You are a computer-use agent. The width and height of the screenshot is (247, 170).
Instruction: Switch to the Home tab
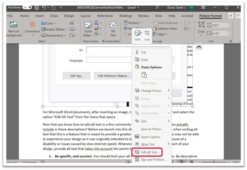(24, 16)
